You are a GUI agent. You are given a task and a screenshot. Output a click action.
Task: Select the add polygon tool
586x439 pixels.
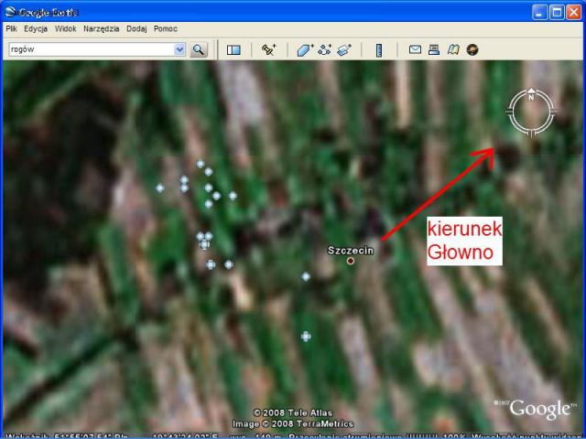tap(305, 49)
